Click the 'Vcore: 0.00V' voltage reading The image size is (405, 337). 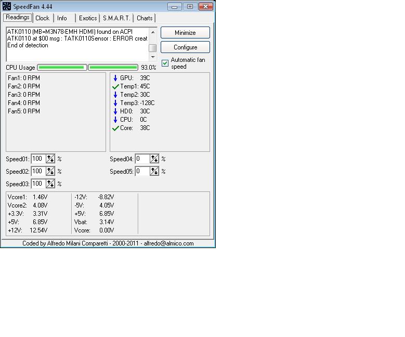(94, 230)
